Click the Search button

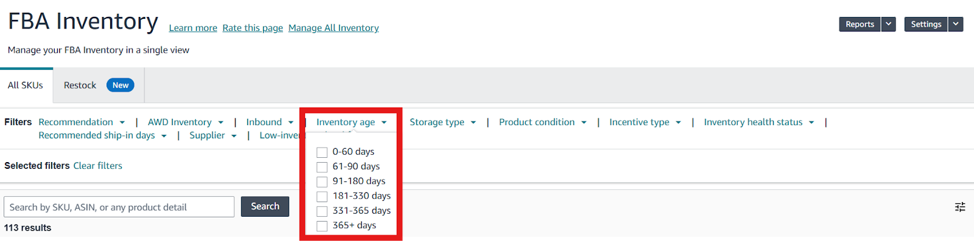(265, 206)
